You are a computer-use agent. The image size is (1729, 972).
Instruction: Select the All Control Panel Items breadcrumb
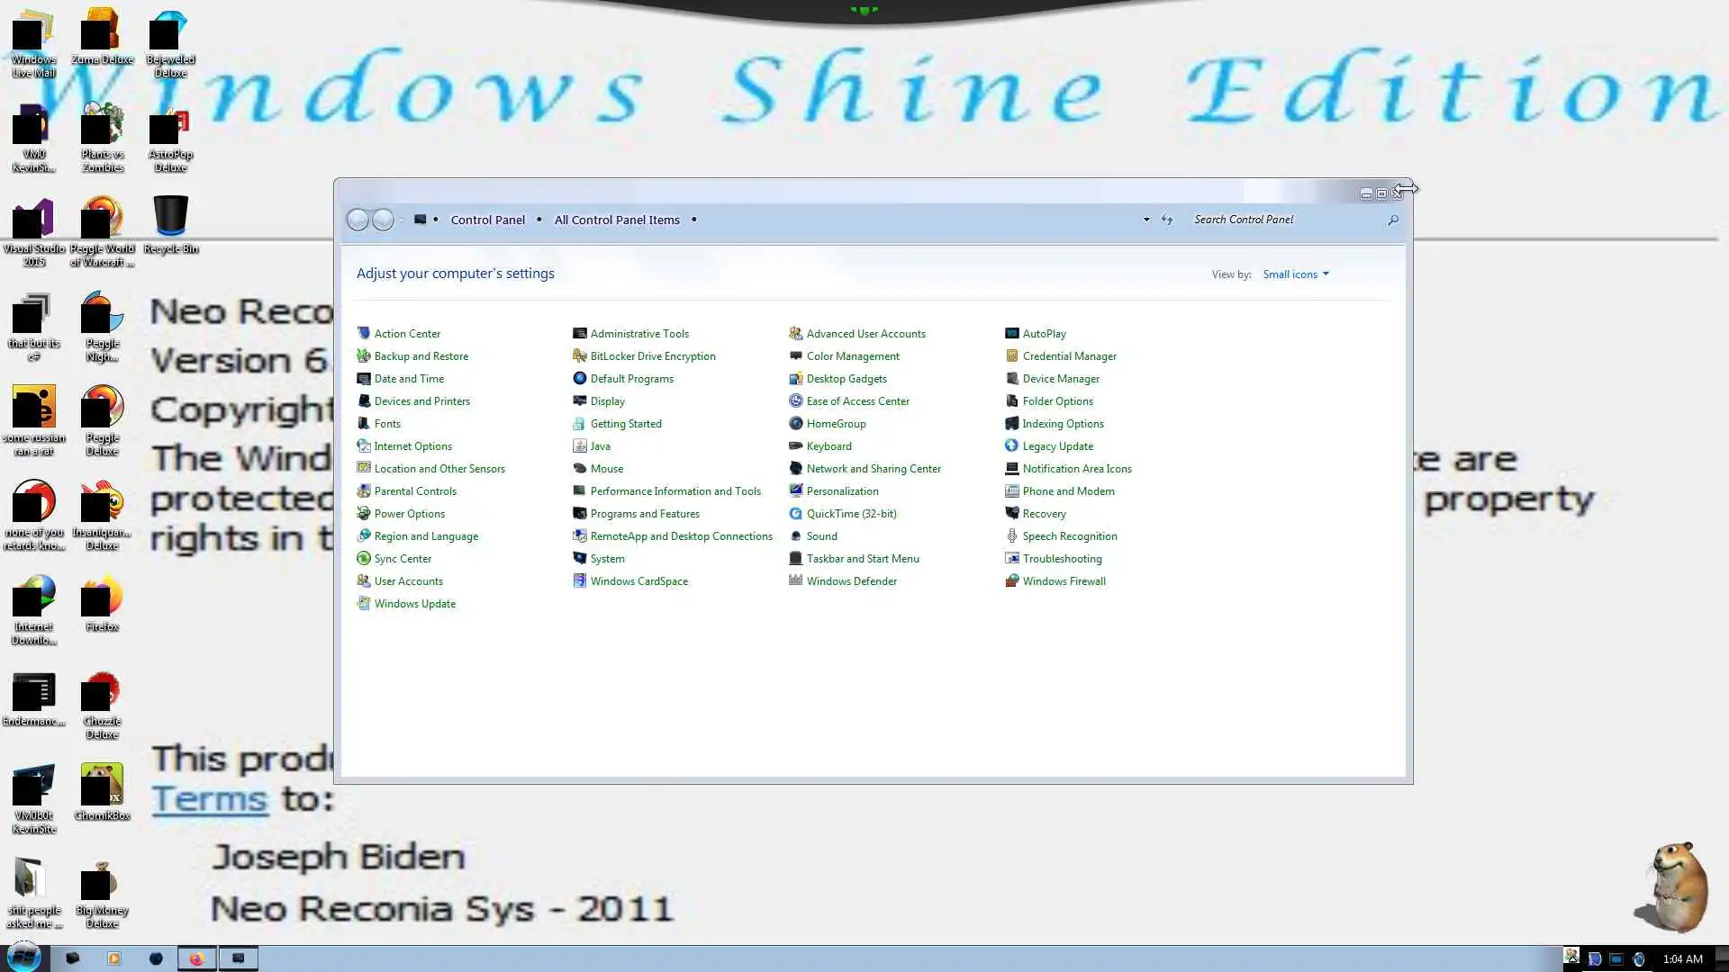point(617,220)
